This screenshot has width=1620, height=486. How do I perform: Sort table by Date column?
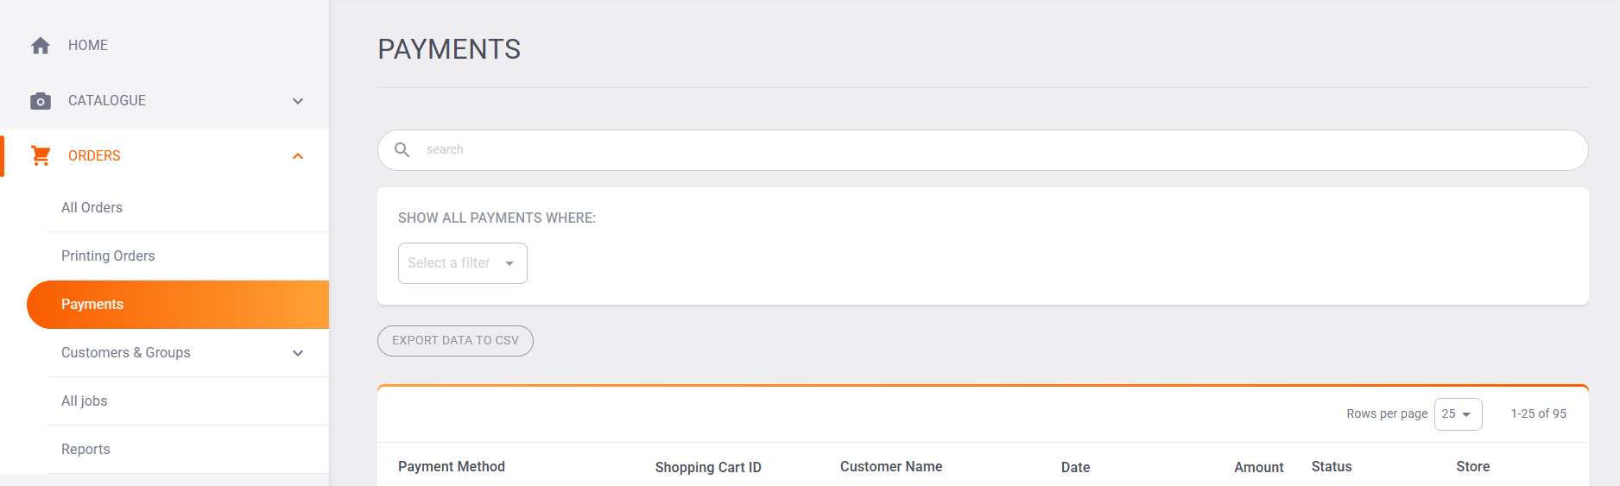1075,467
